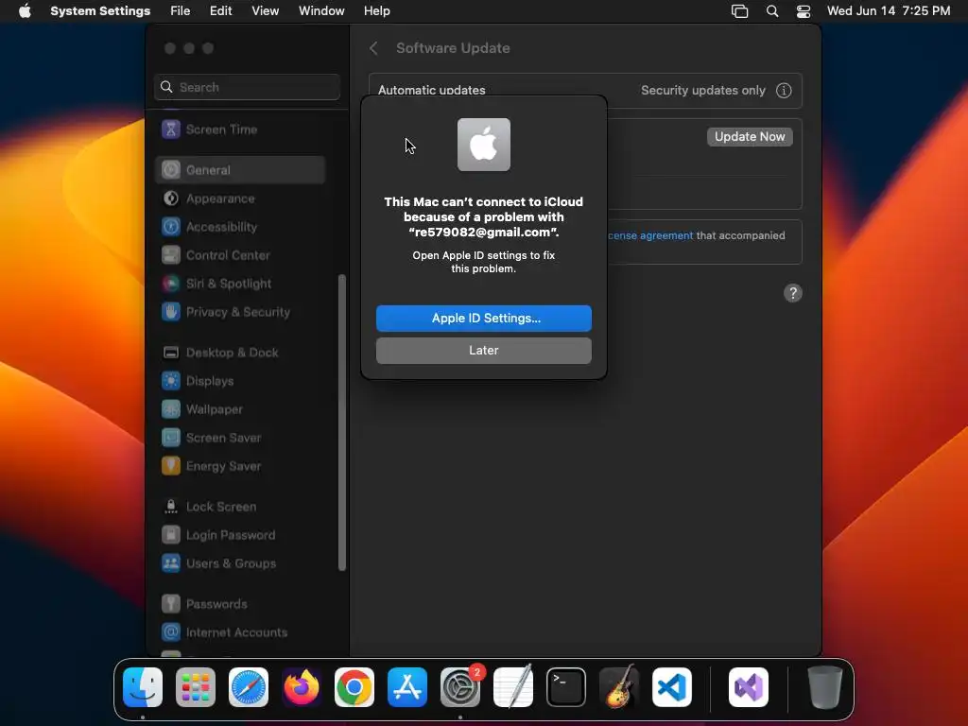Open Control Center in menu bar
Image resolution: width=968 pixels, height=726 pixels.
pyautogui.click(x=804, y=11)
